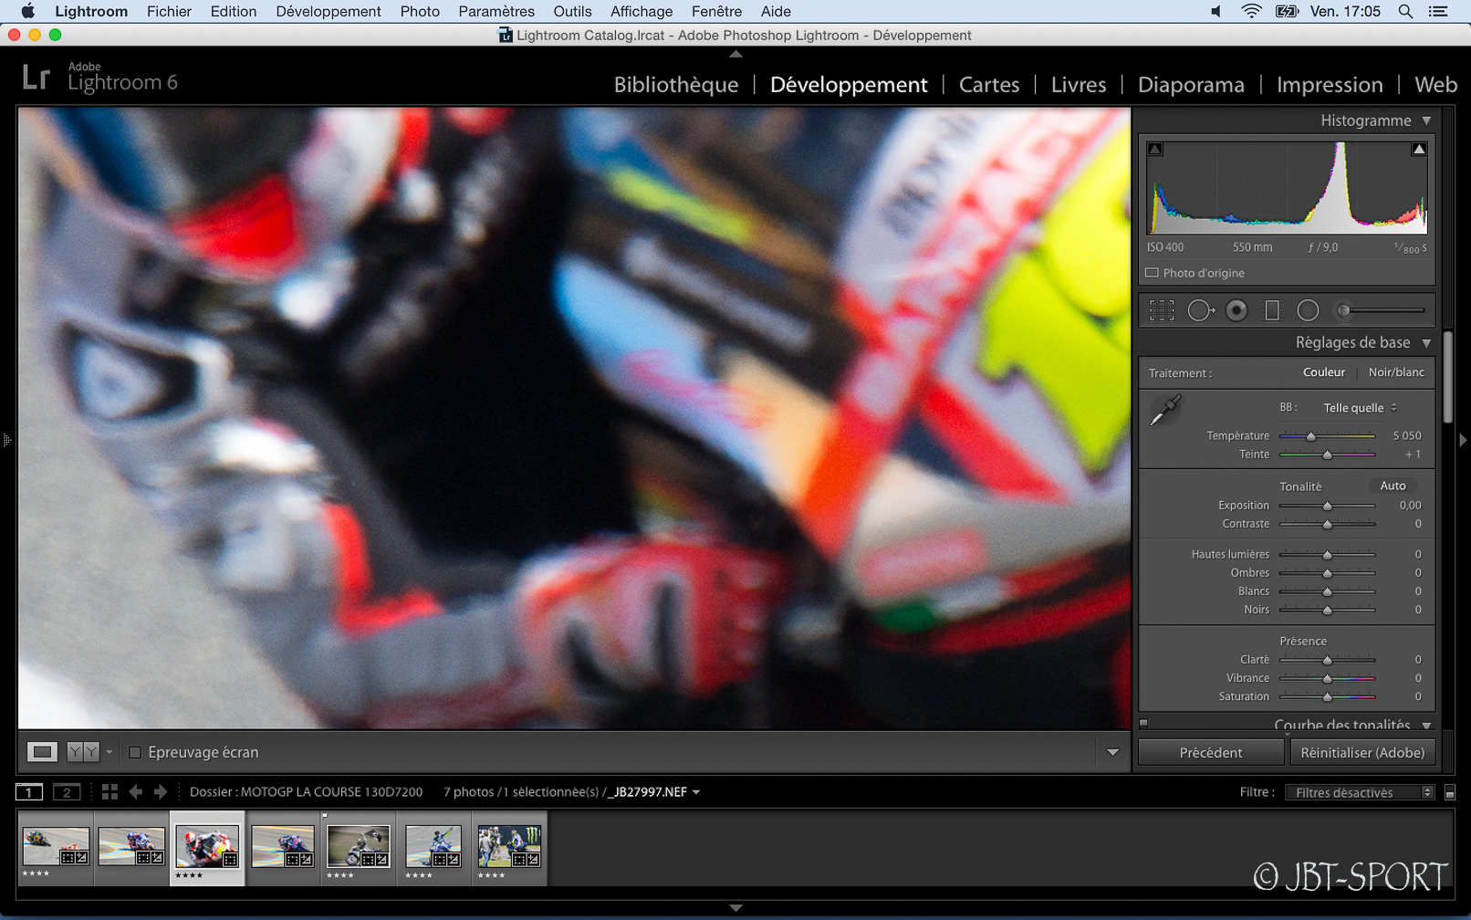Open the Affichage menu
Screen dimensions: 1471x920
coord(642,12)
